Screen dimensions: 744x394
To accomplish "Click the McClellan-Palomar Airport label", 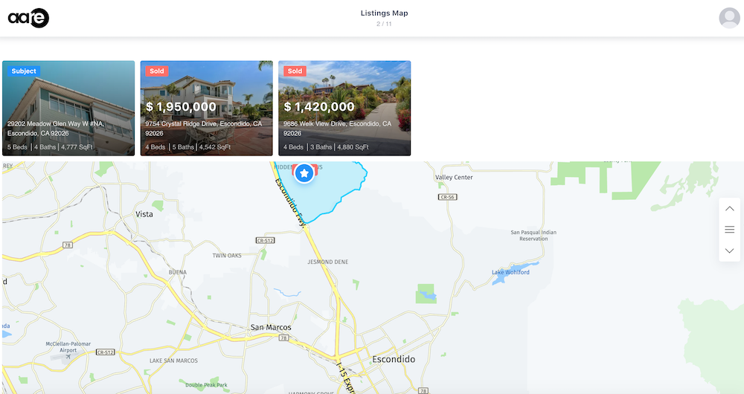I will [68, 347].
